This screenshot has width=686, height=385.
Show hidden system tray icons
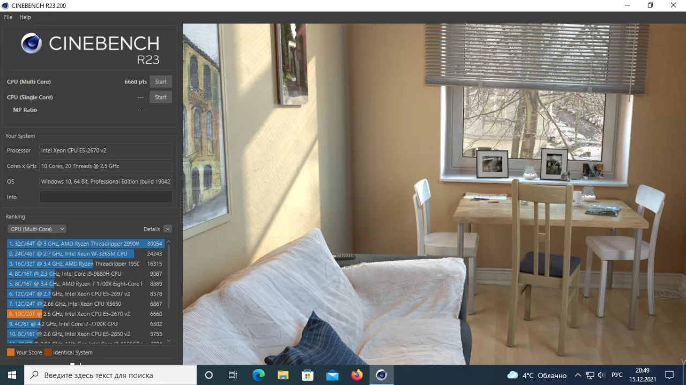578,375
